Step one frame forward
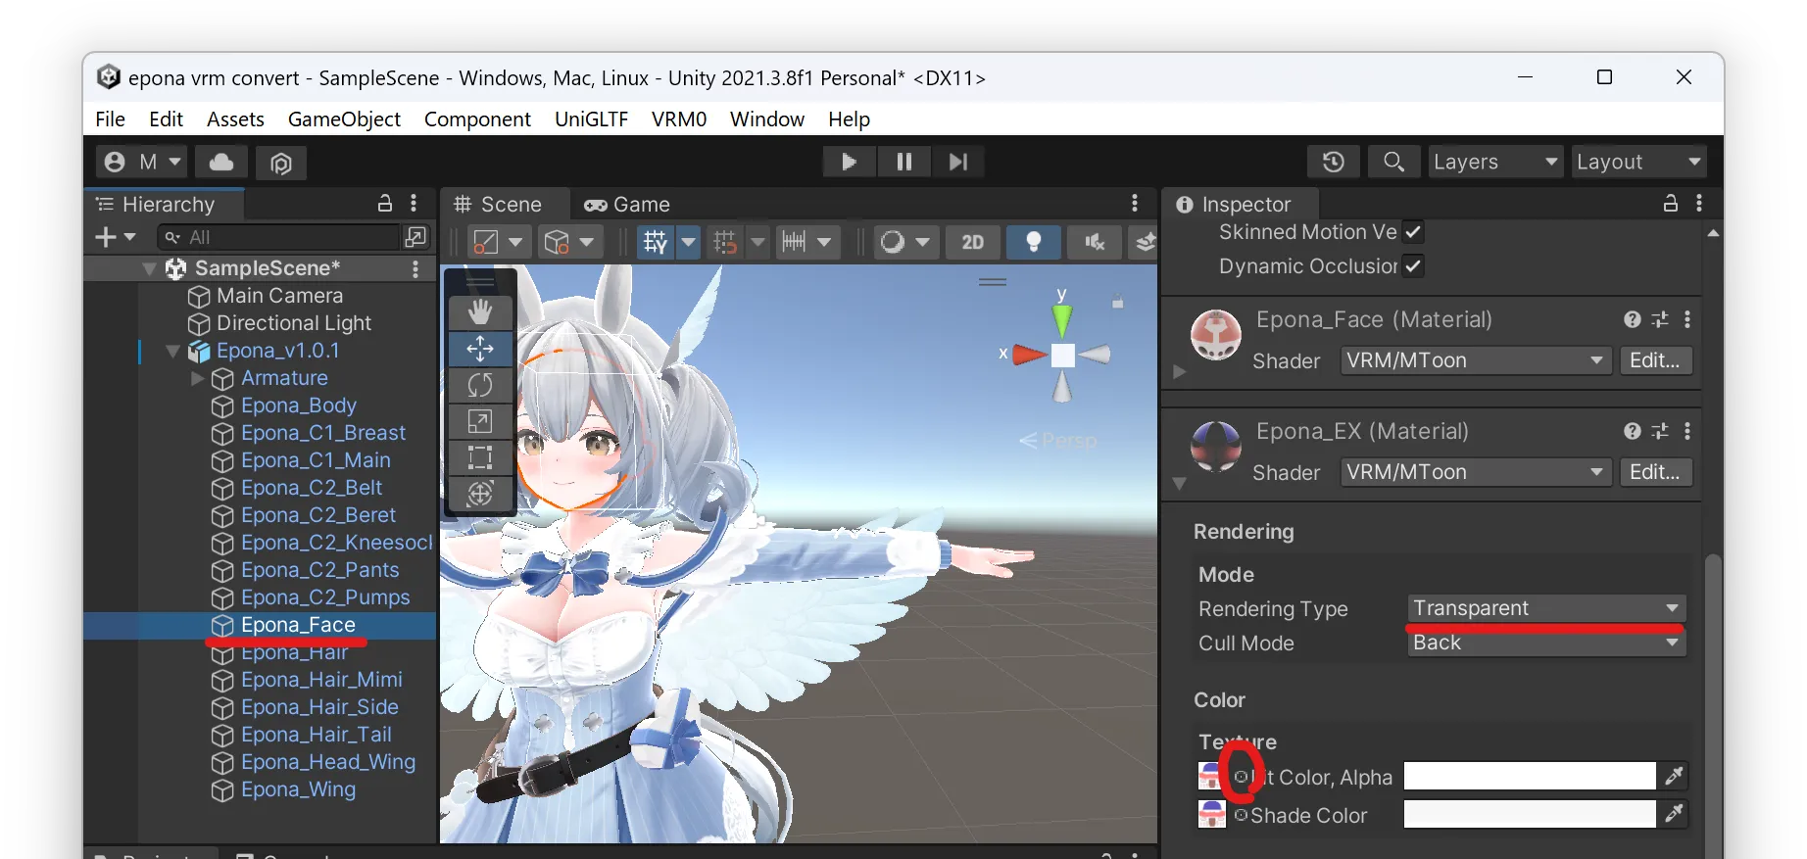Viewport: 1807px width, 859px height. pyautogui.click(x=958, y=162)
